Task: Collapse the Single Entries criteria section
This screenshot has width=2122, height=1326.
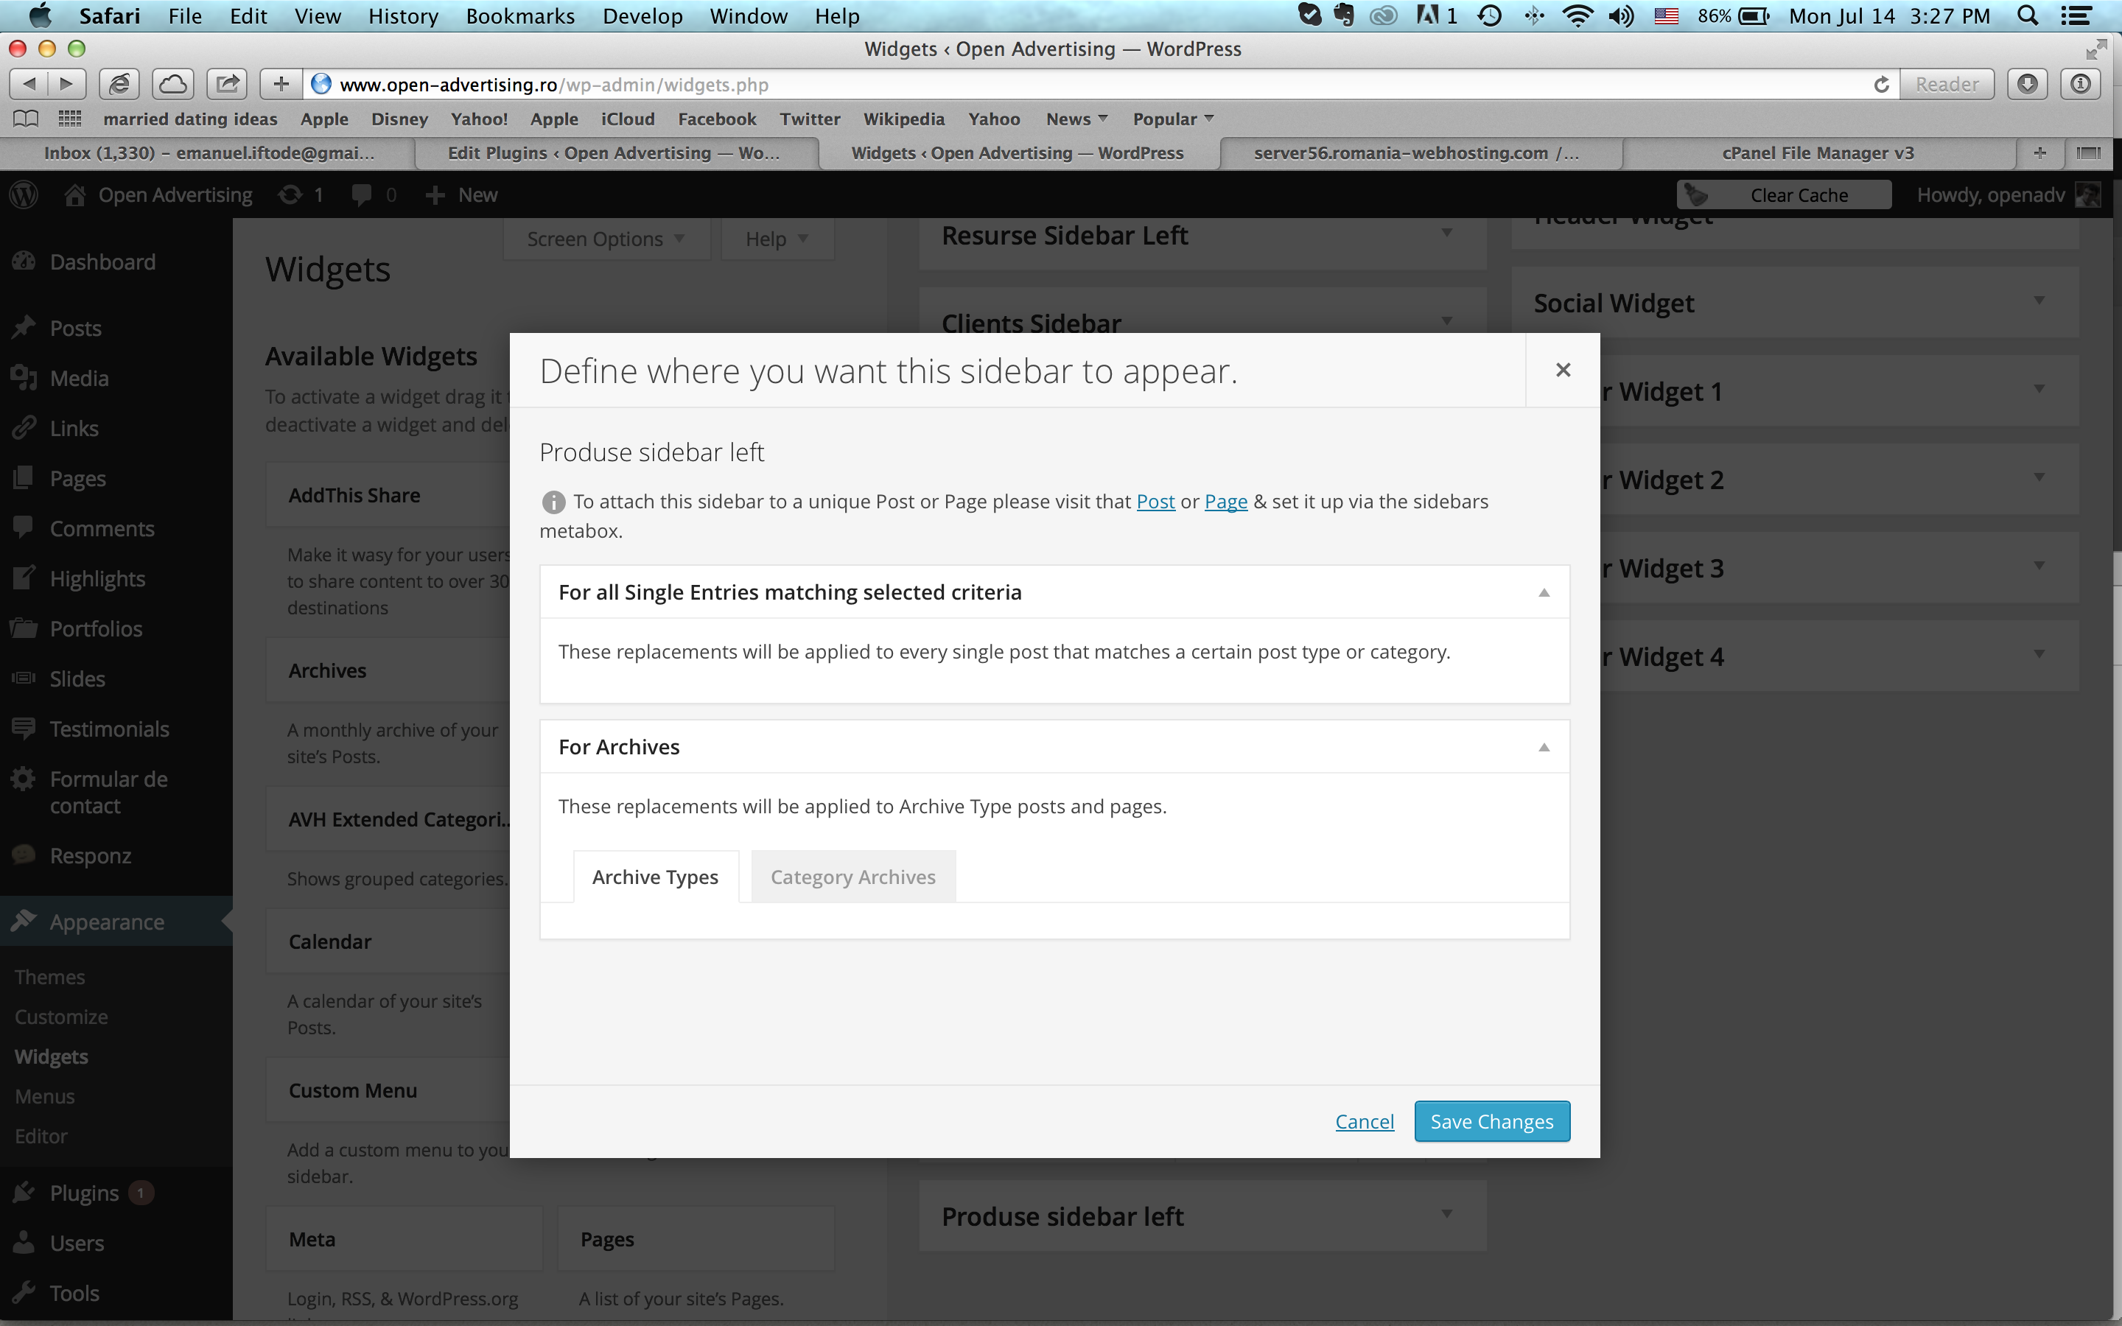Action: coord(1544,593)
